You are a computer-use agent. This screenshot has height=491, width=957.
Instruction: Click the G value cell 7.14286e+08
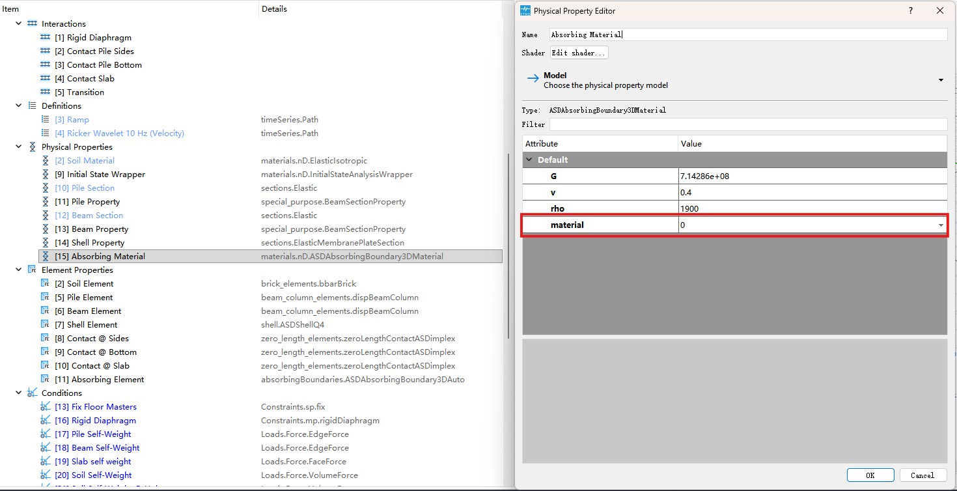pos(812,176)
